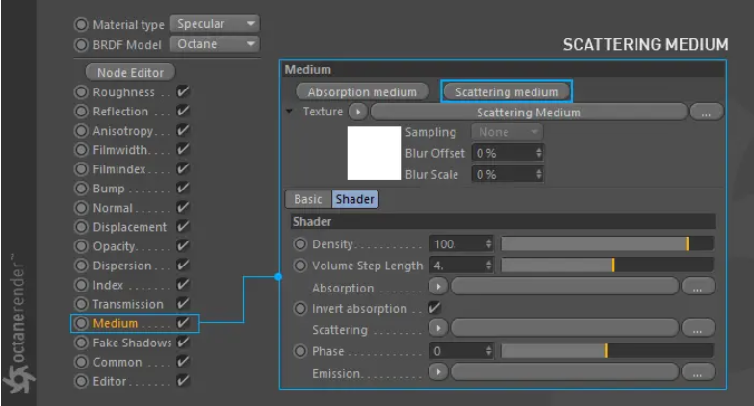
Task: Select the Medium channel radio button
Action: (81, 323)
